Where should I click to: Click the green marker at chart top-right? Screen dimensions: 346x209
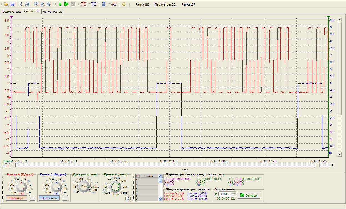tap(329, 17)
